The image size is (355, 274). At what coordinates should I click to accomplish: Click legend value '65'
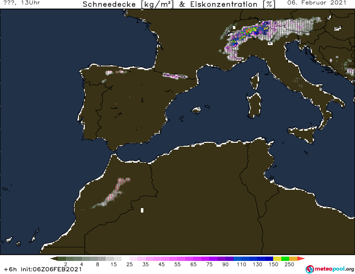pos(193,264)
